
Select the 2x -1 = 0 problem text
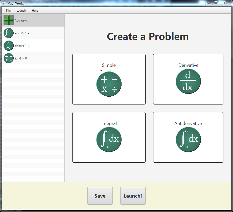pos(21,58)
